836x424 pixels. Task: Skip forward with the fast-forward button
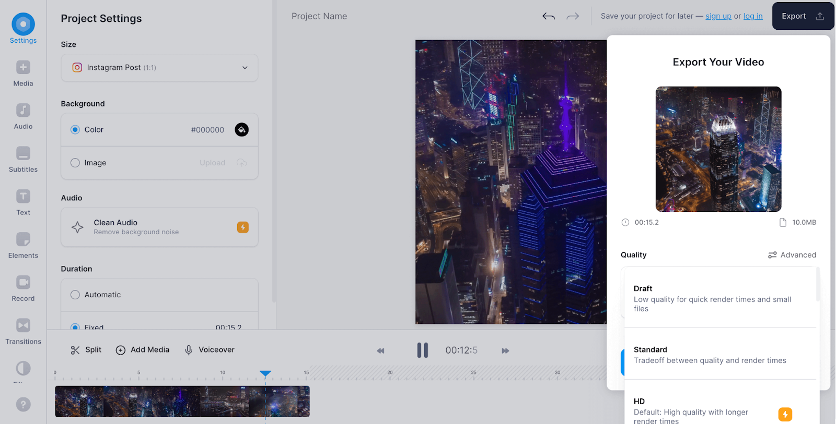(505, 351)
